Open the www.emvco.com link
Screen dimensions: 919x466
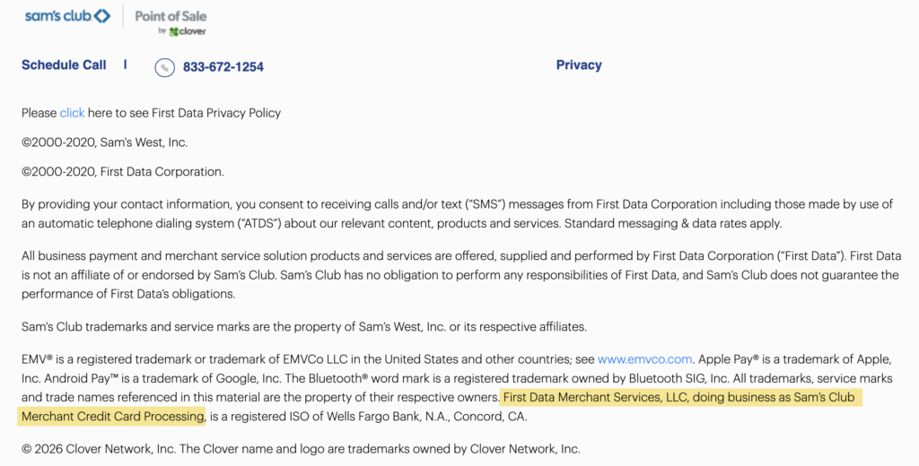[x=645, y=359]
